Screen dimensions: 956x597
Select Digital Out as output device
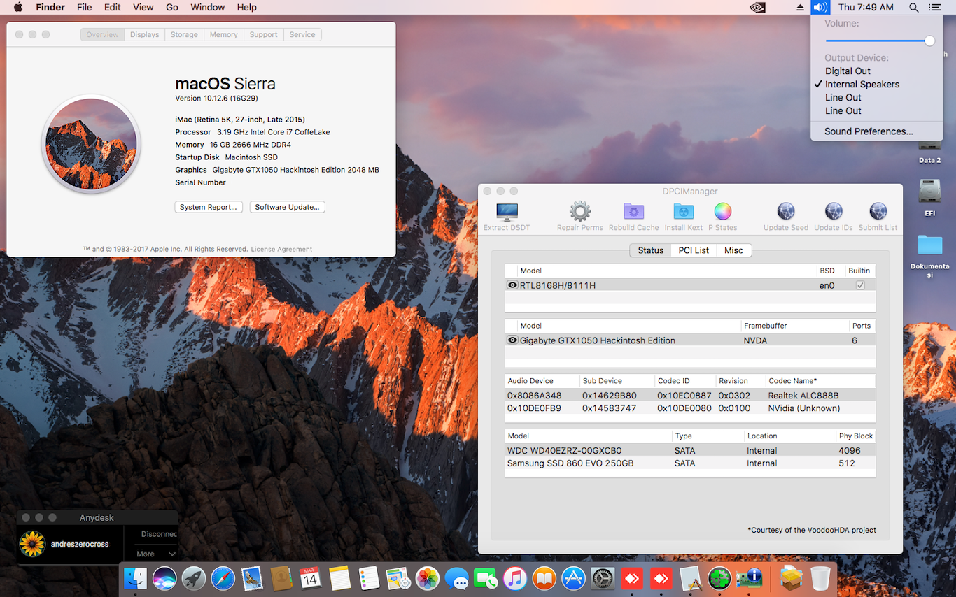(x=847, y=71)
